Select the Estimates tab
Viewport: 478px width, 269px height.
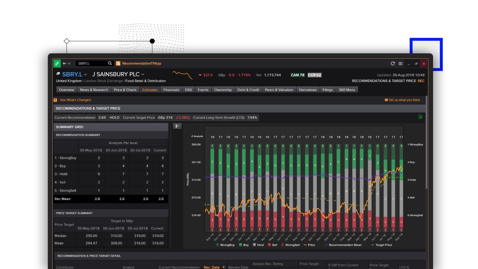pos(150,90)
